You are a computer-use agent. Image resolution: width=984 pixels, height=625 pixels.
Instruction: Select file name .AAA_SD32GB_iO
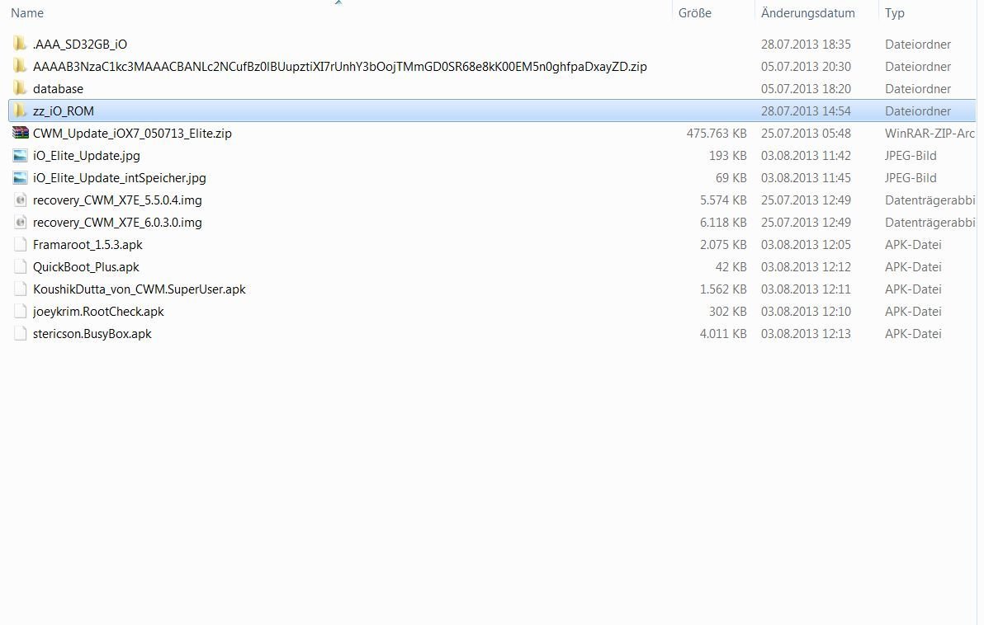click(80, 45)
